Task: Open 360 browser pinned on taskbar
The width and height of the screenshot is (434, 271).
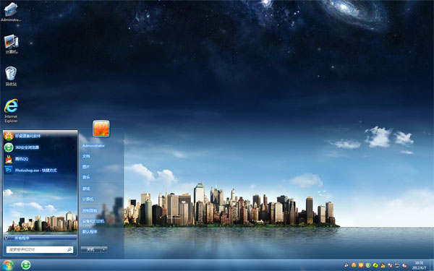Action: tap(26, 265)
